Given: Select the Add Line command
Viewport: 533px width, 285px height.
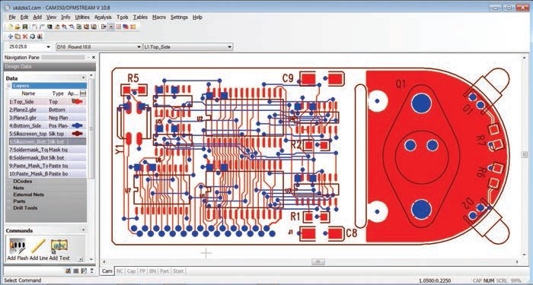Looking at the screenshot, I should pyautogui.click(x=38, y=246).
